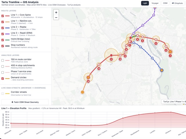Screen dimensions: 186x139
Task: Enable 150 m route corridor layer
Action: [3, 61]
